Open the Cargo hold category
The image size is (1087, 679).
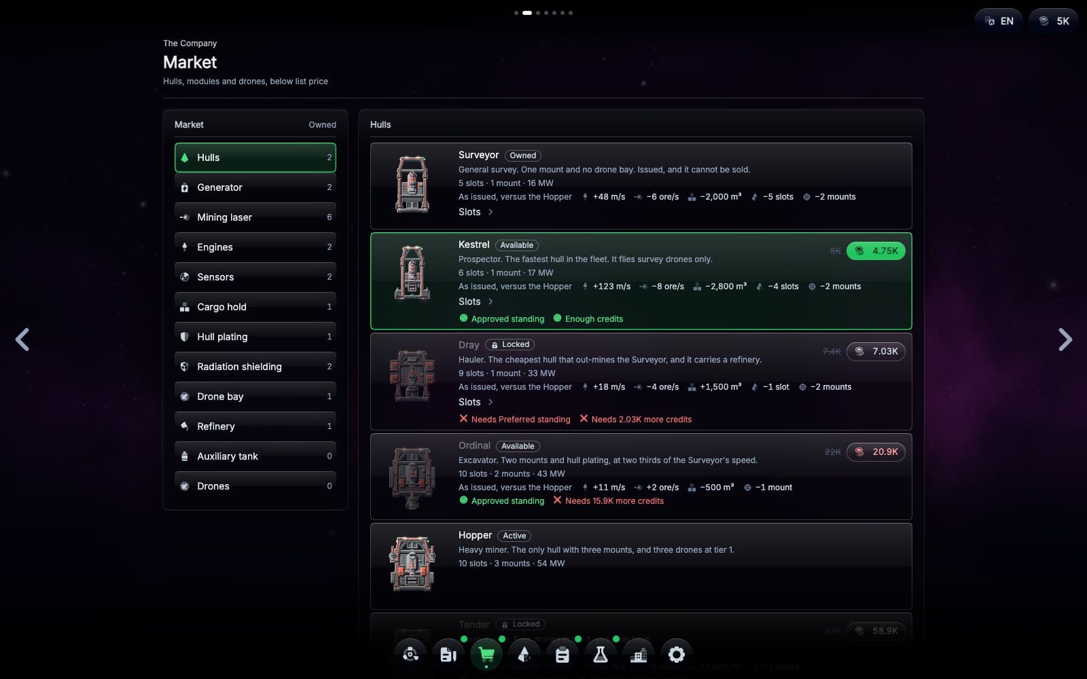coord(255,307)
